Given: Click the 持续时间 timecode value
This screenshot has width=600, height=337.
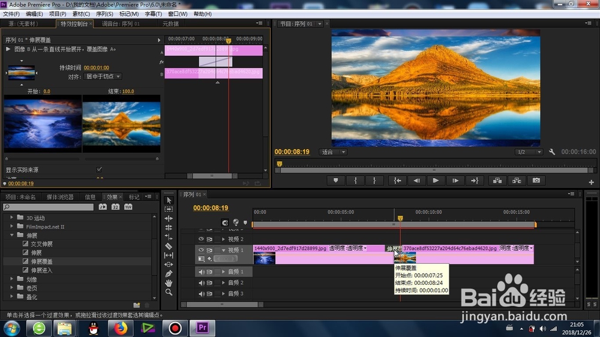Looking at the screenshot, I should (x=97, y=68).
